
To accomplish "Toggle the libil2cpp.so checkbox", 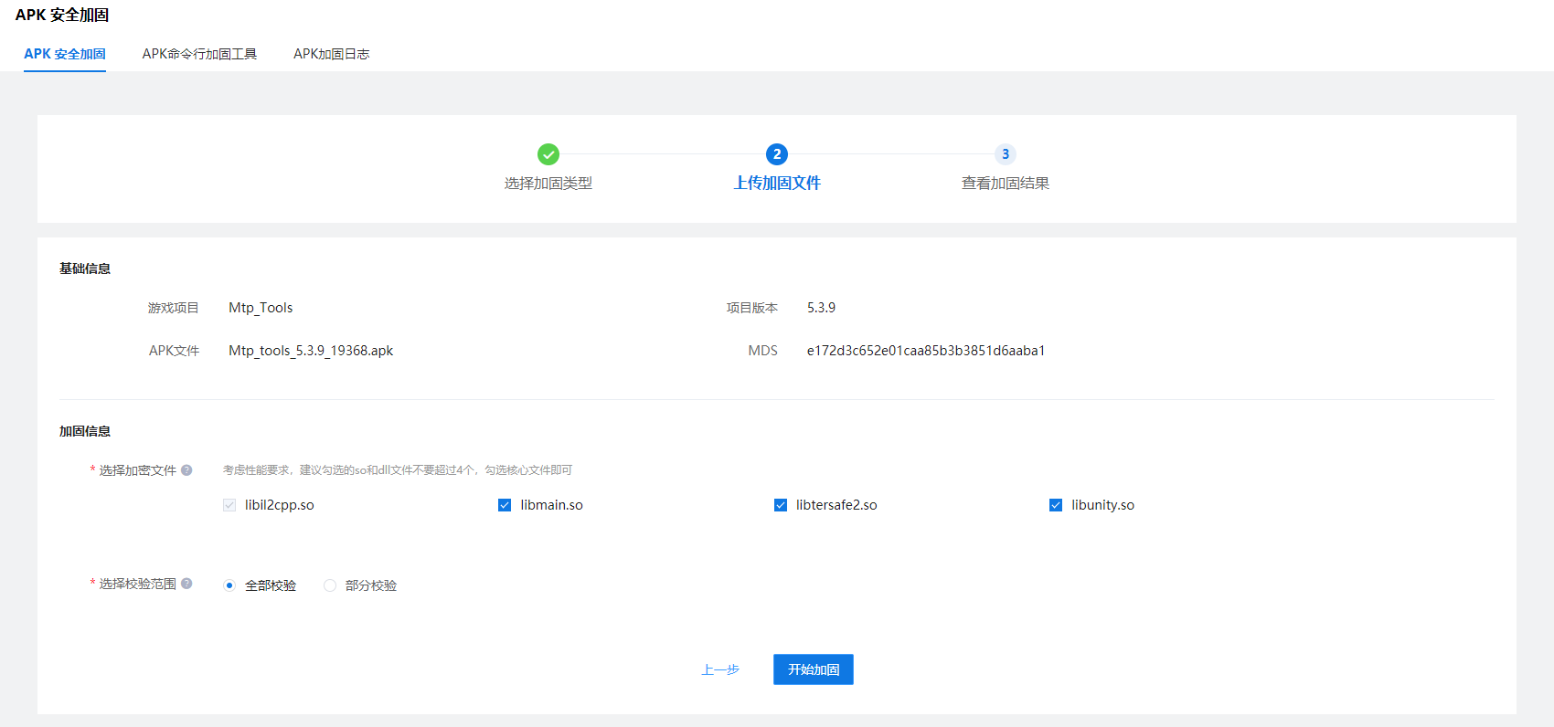I will (x=229, y=505).
